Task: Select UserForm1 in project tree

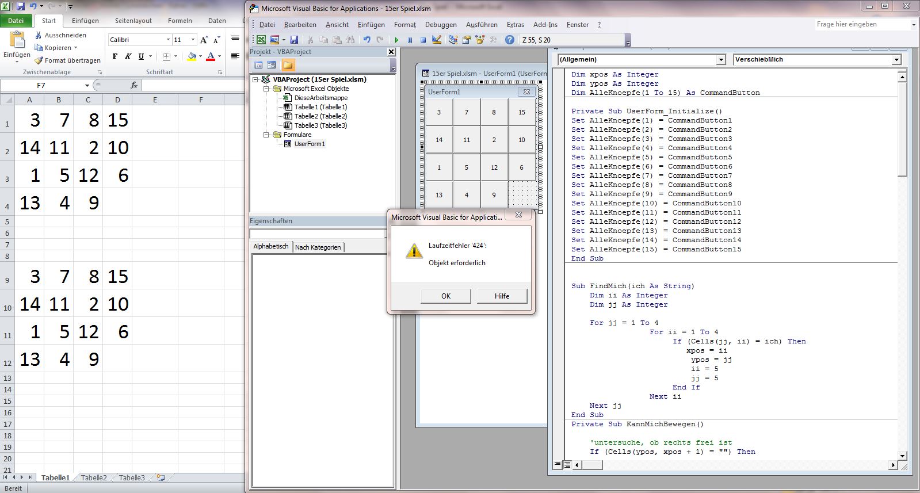Action: (x=310, y=144)
